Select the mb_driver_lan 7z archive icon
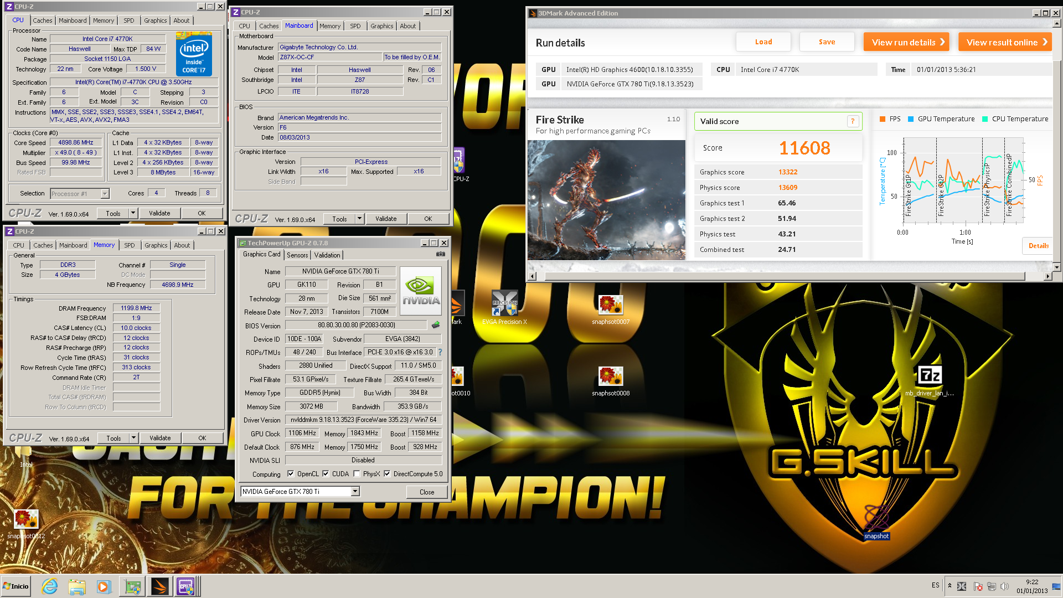 [x=930, y=381]
